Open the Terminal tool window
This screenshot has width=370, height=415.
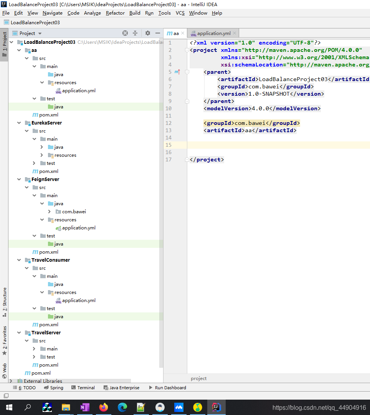coord(83,387)
